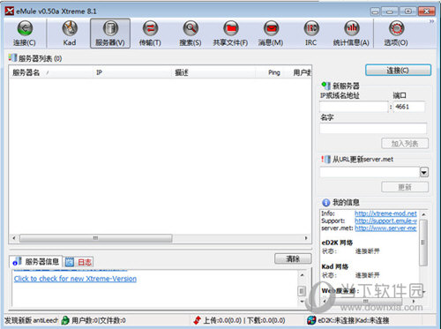Click log panel scroll down arrow

point(302,302)
